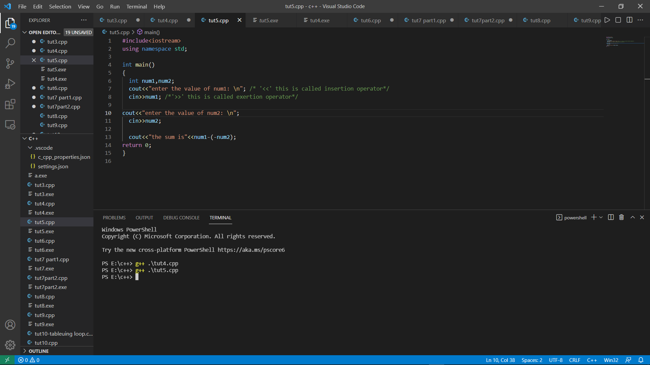
Task: Open Explorer views and more actions ellipsis
Action: point(84,20)
